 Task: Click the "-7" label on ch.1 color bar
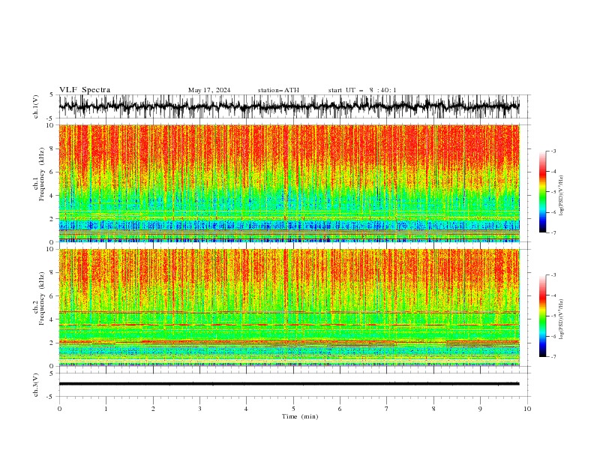coord(553,232)
